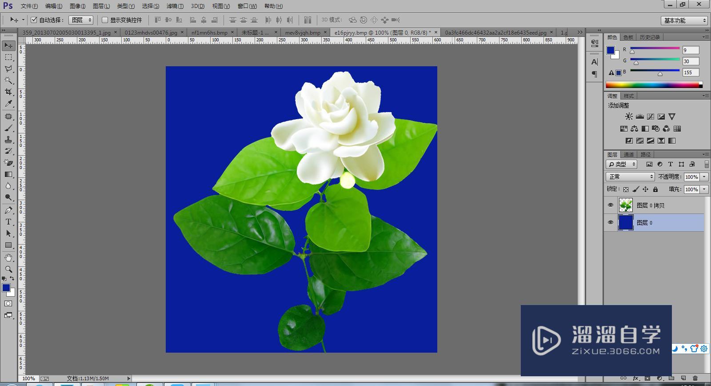Select the Healing Brush tool

point(8,117)
